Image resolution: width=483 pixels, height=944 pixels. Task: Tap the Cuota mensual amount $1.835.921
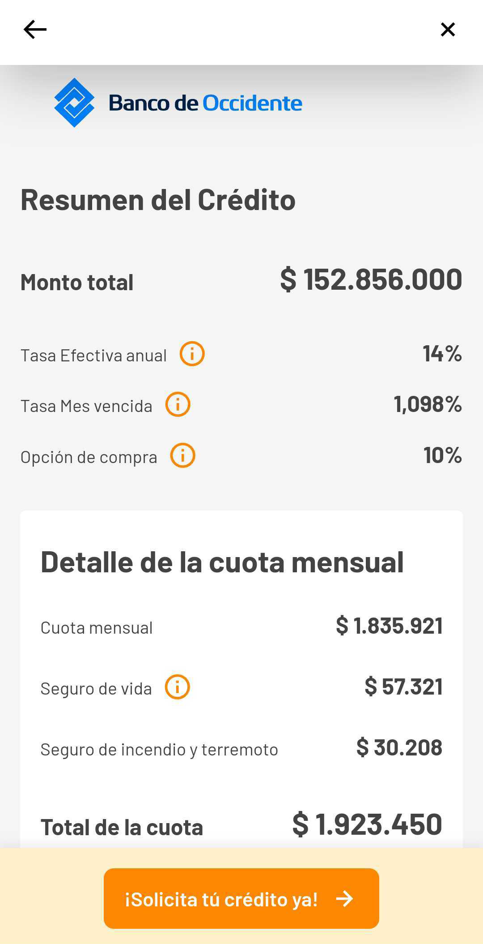tap(389, 626)
